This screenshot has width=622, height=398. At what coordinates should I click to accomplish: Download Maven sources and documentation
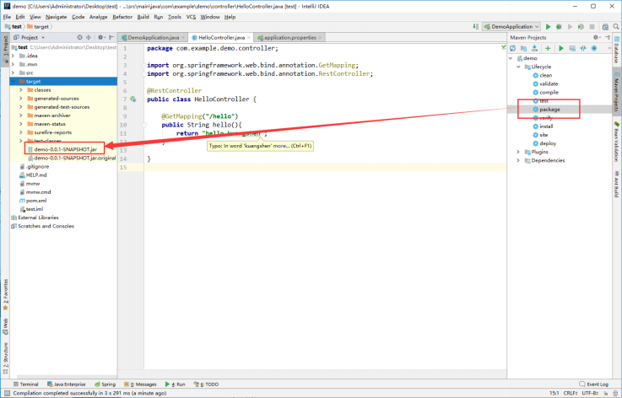[x=534, y=48]
